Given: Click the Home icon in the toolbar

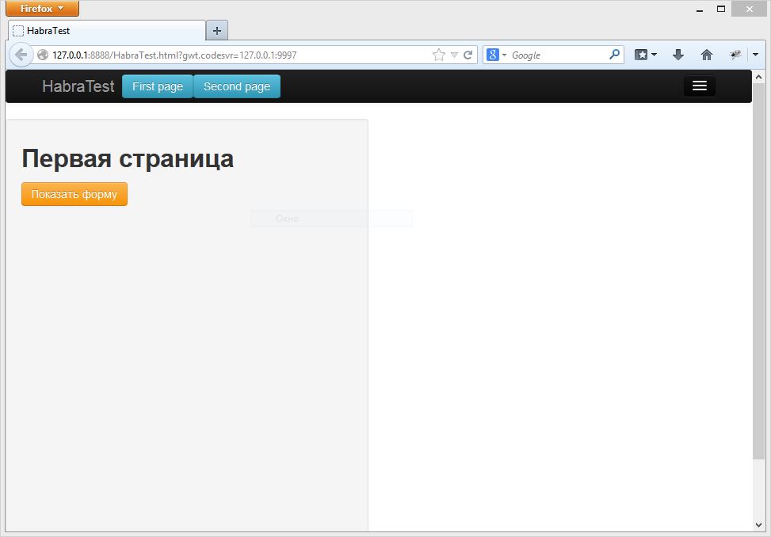Looking at the screenshot, I should (706, 55).
